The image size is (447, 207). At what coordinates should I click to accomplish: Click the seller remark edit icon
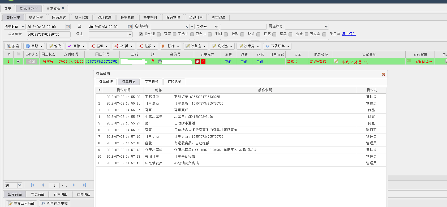(x=336, y=61)
